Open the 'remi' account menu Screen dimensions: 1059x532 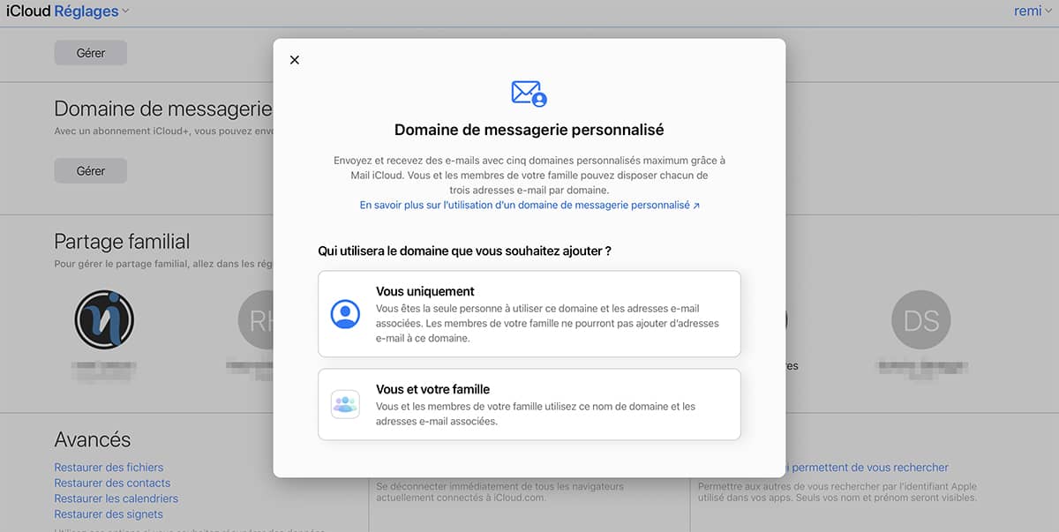pyautogui.click(x=1033, y=11)
